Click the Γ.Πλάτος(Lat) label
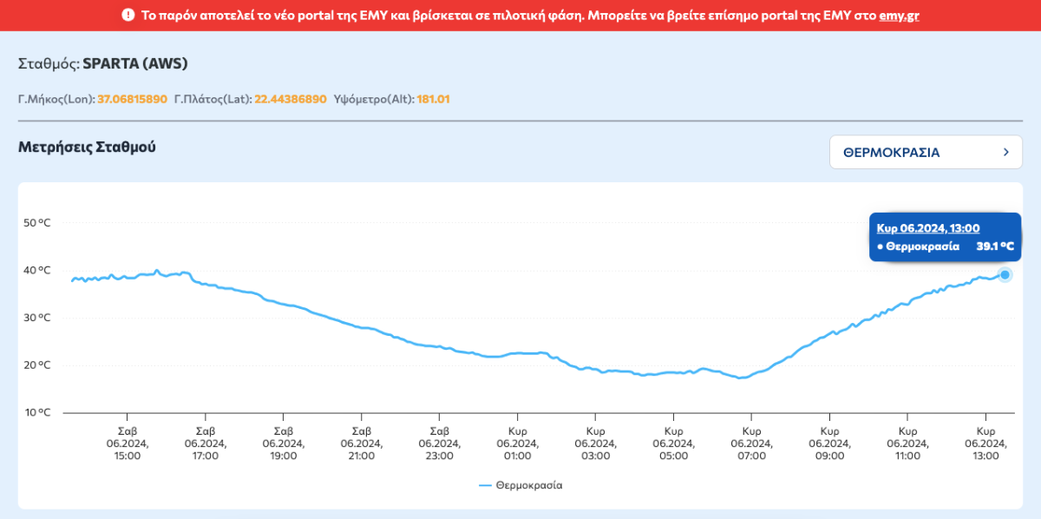This screenshot has width=1041, height=519. point(213,99)
